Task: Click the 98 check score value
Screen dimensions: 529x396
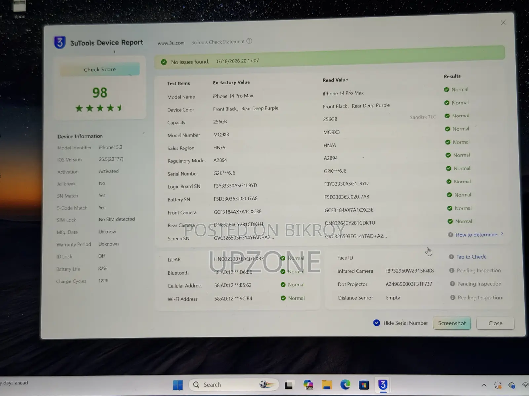Action: [x=100, y=93]
